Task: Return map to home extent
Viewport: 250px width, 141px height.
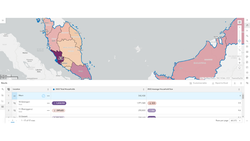Action: click(239, 59)
